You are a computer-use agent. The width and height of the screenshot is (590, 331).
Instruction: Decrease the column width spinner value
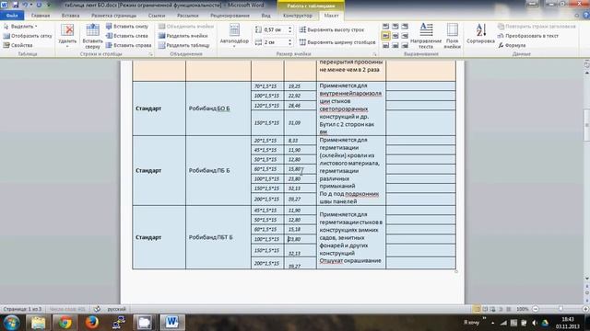click(x=289, y=44)
